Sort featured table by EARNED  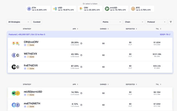click(x=104, y=29)
